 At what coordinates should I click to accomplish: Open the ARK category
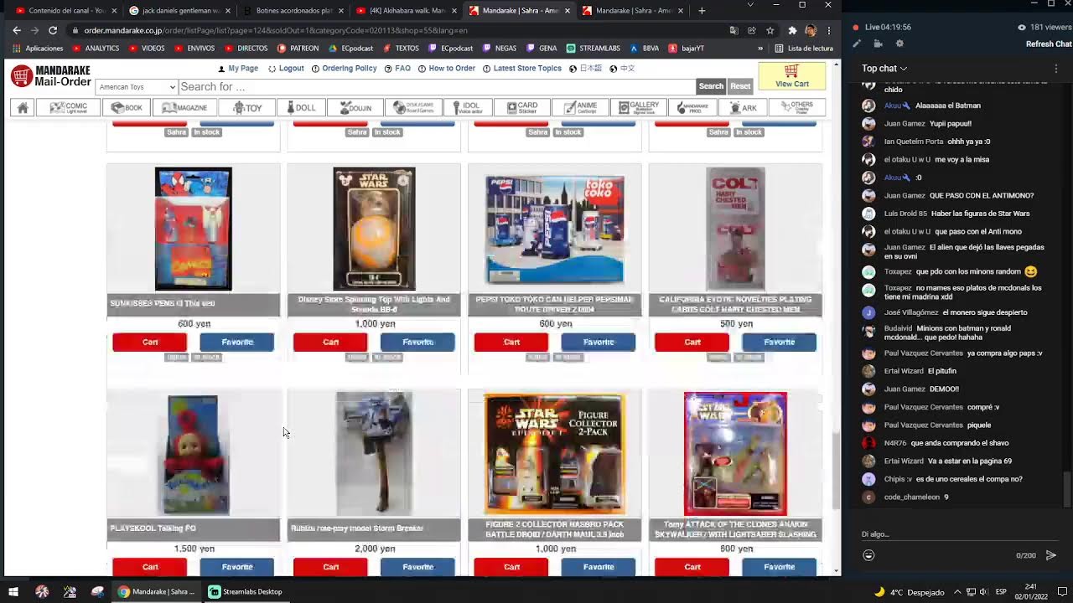pyautogui.click(x=743, y=107)
